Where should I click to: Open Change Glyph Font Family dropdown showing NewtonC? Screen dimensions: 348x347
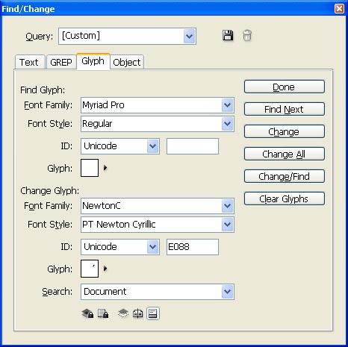pyautogui.click(x=158, y=206)
